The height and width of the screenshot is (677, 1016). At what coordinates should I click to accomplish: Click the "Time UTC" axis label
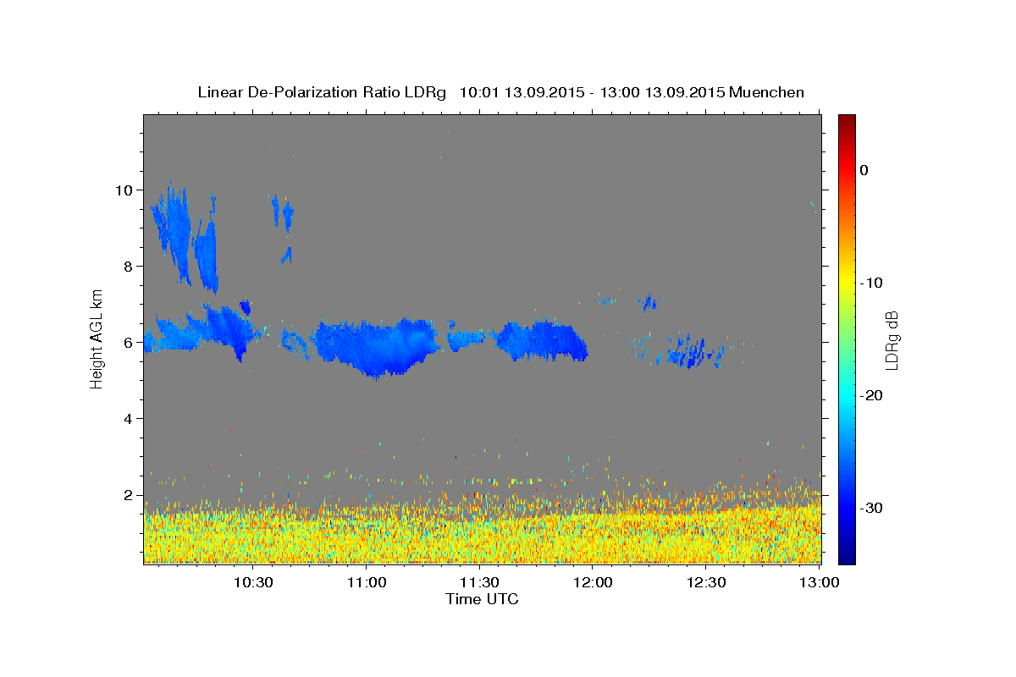(482, 599)
